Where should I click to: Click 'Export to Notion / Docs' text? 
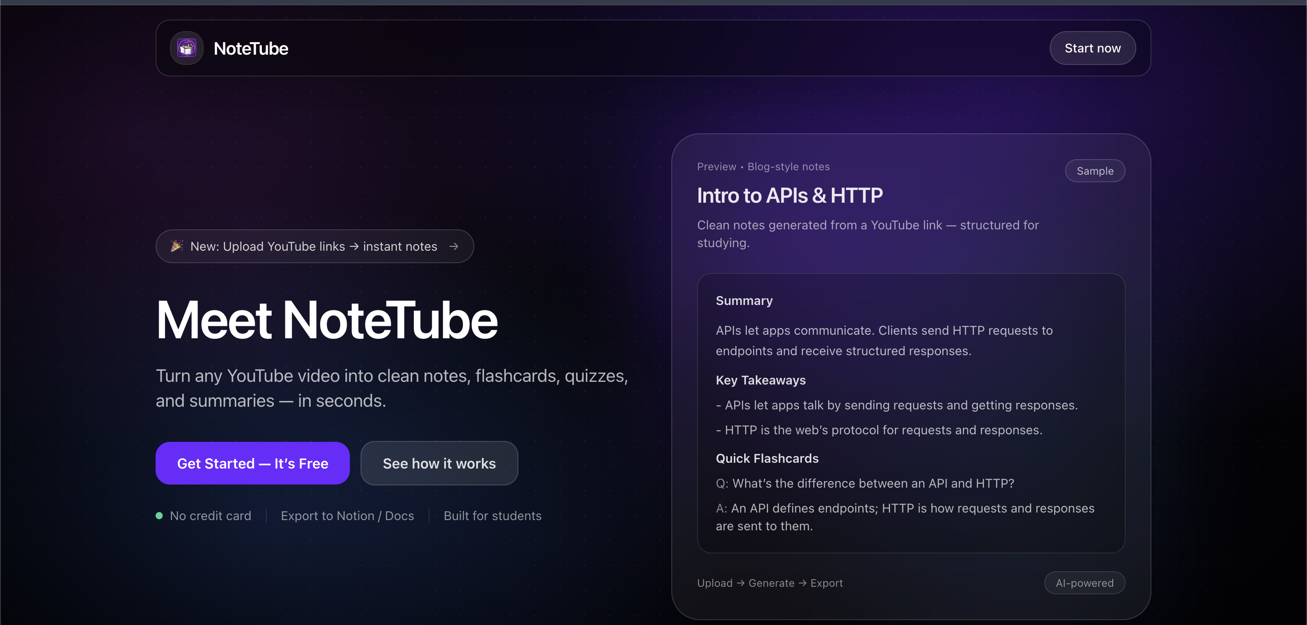coord(348,516)
